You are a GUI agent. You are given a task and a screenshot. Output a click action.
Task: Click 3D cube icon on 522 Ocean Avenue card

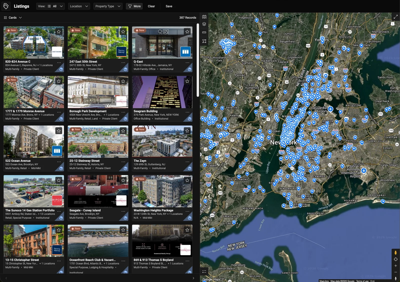pos(61,168)
